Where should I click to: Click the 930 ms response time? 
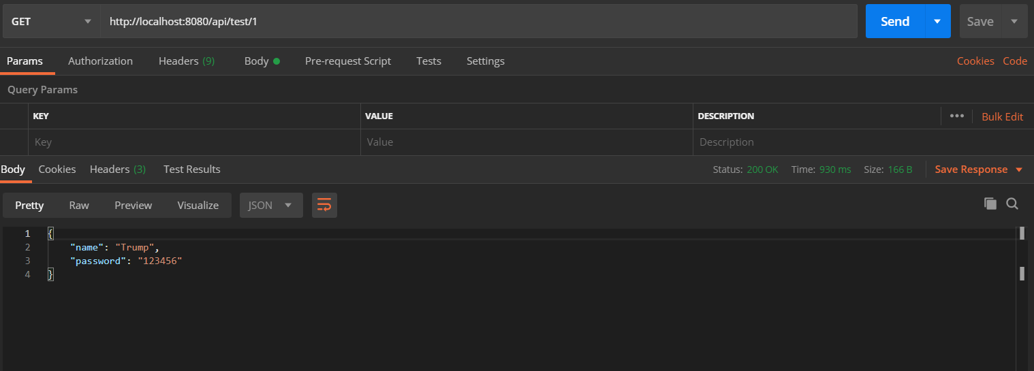[x=835, y=170]
